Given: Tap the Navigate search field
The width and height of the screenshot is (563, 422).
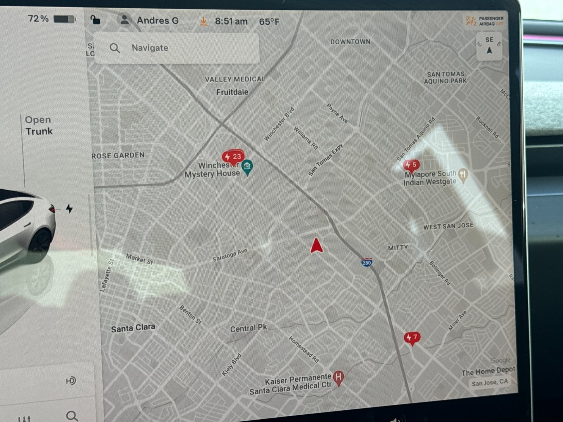Looking at the screenshot, I should tap(177, 48).
